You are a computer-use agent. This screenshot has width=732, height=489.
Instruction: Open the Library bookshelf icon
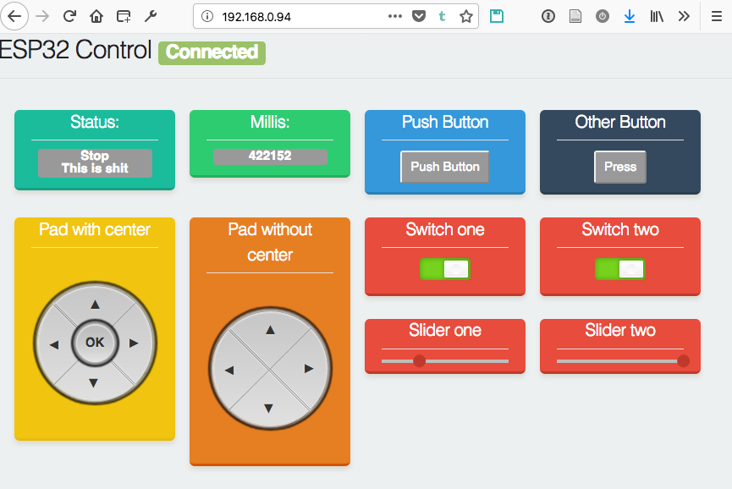point(657,16)
